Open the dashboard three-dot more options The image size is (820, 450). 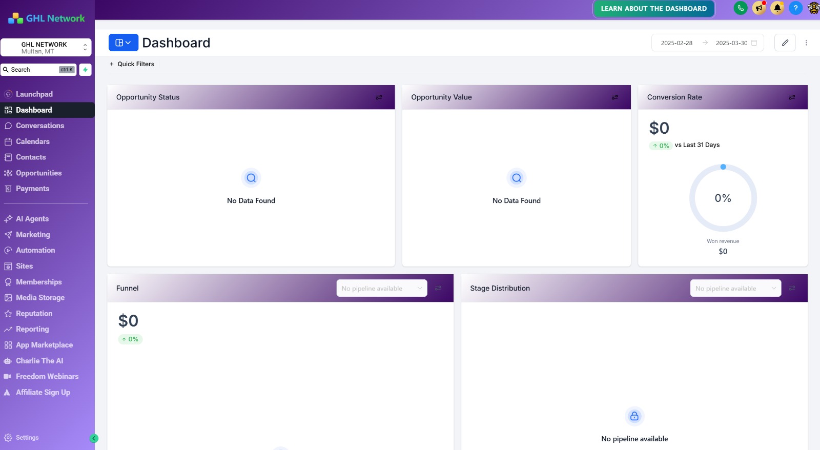point(806,43)
